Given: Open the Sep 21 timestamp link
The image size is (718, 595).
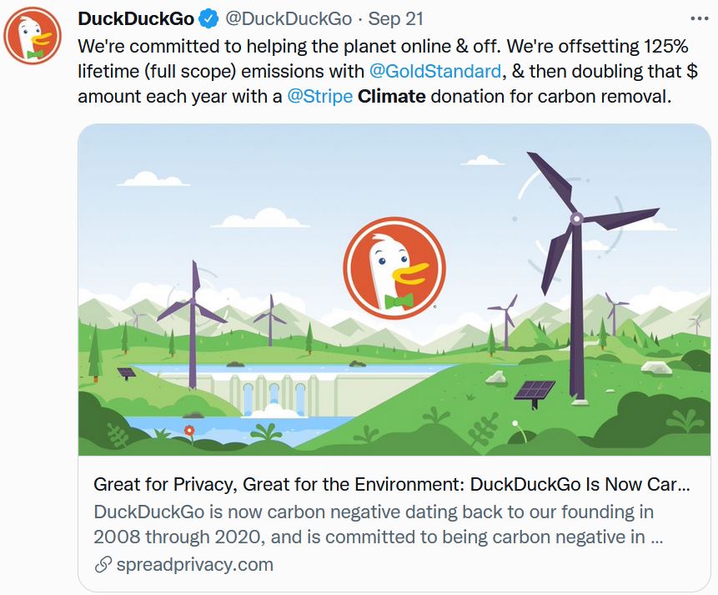Looking at the screenshot, I should pos(397,19).
